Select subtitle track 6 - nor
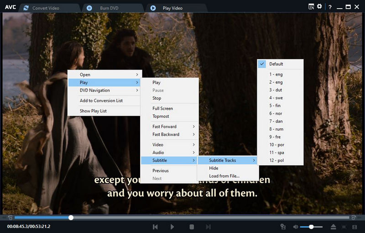Viewport: 365px width, 233px height. point(281,113)
